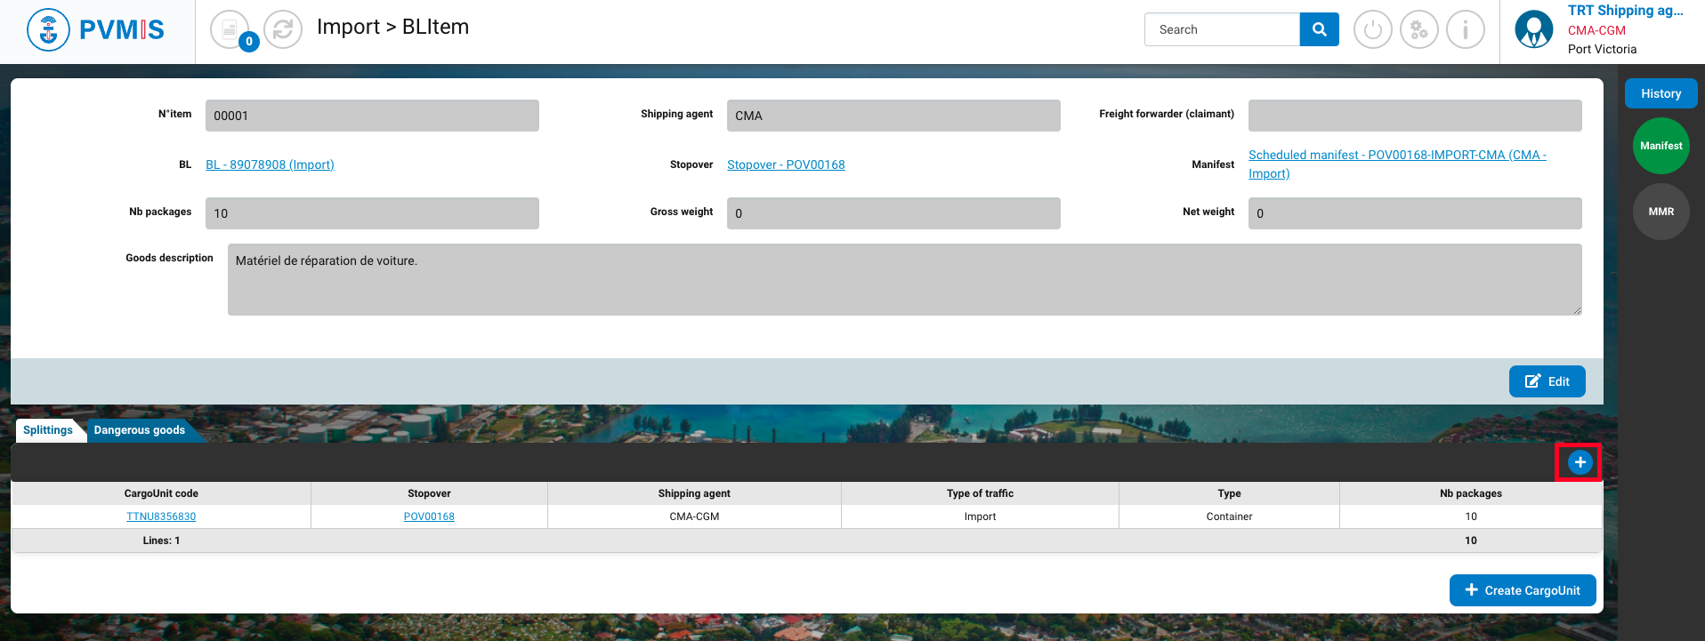Image resolution: width=1705 pixels, height=641 pixels.
Task: Click the green Manifest circle button
Action: tap(1661, 146)
